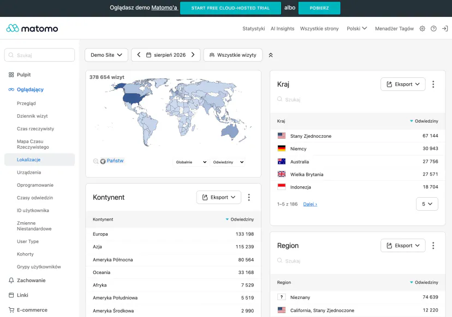Click the Europa row in Kontynent table
This screenshot has height=317, width=452.
[x=173, y=234]
